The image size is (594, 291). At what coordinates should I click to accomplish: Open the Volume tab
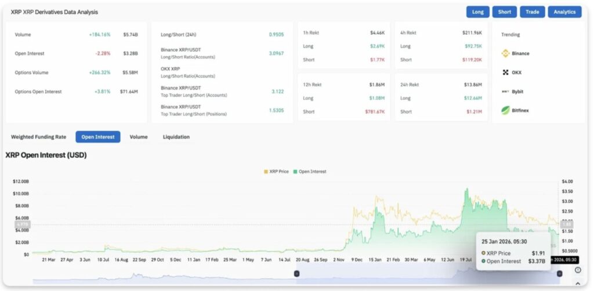[x=139, y=137]
